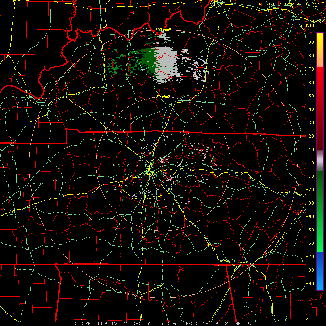
Task: Click the 70 value on the velocity scale
Action: pos(311,69)
